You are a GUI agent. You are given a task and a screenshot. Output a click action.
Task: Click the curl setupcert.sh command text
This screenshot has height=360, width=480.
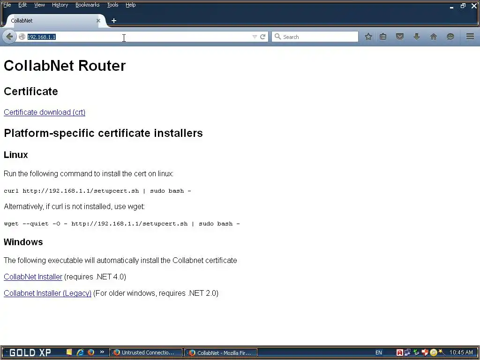coord(97,191)
